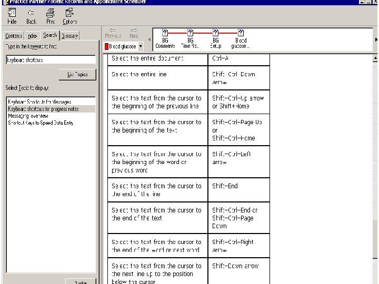Screen dimensions: 379x284
Task: Click the 'Type in the keyword to find' label
Action: [x=32, y=46]
